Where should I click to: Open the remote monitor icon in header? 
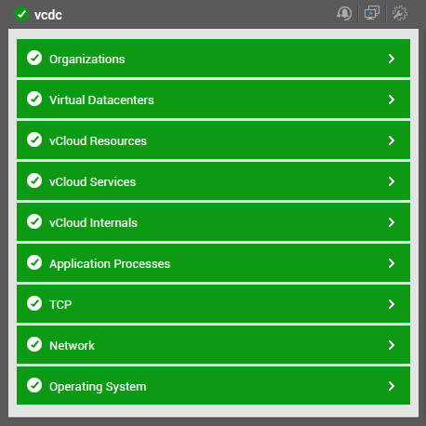[x=372, y=13]
